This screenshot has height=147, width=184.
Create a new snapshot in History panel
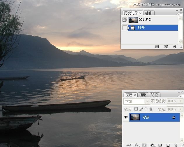coord(166,46)
